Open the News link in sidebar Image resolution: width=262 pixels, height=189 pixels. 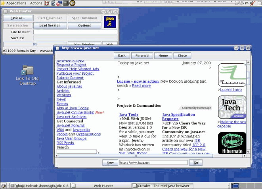pyautogui.click(x=61, y=99)
